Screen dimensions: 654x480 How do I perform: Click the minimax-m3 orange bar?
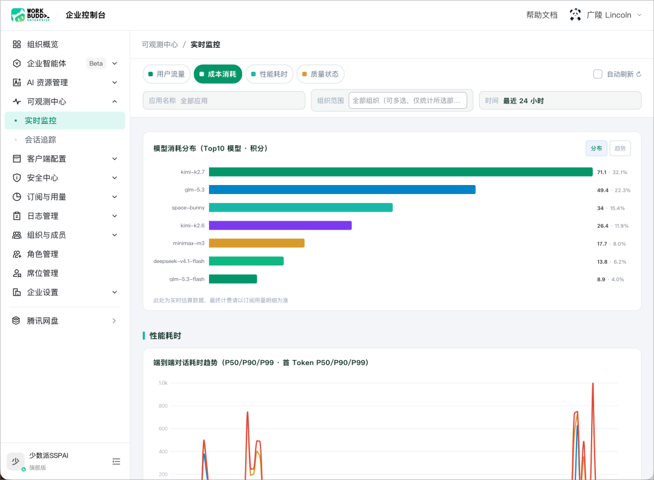pyautogui.click(x=257, y=243)
